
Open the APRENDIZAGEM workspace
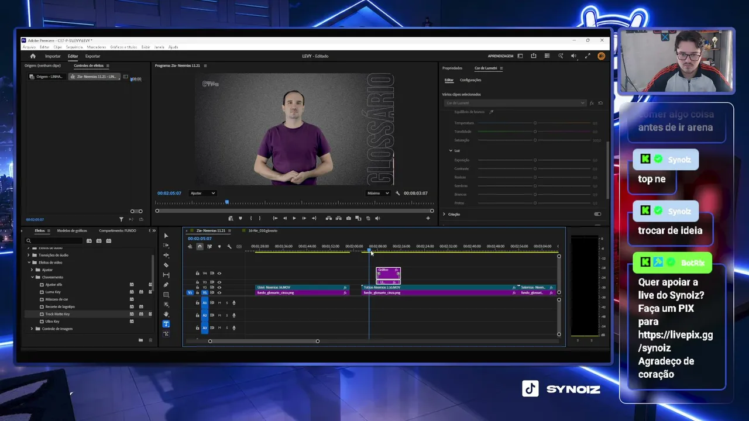pos(500,56)
